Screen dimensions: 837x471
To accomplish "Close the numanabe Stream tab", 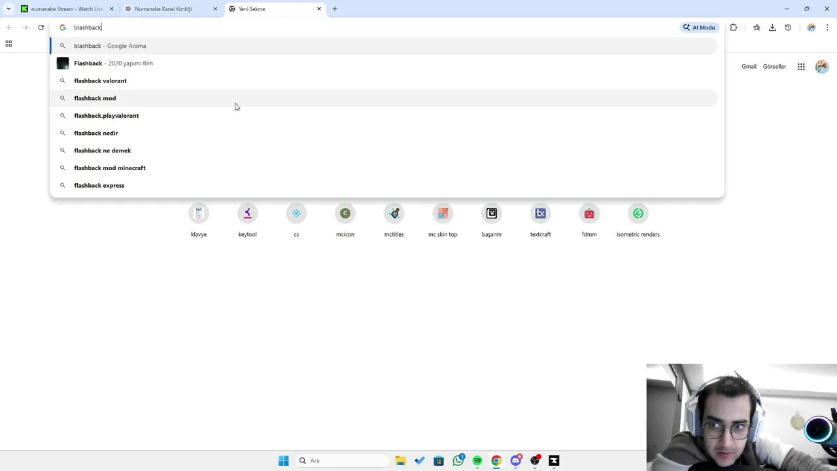I will tap(111, 9).
